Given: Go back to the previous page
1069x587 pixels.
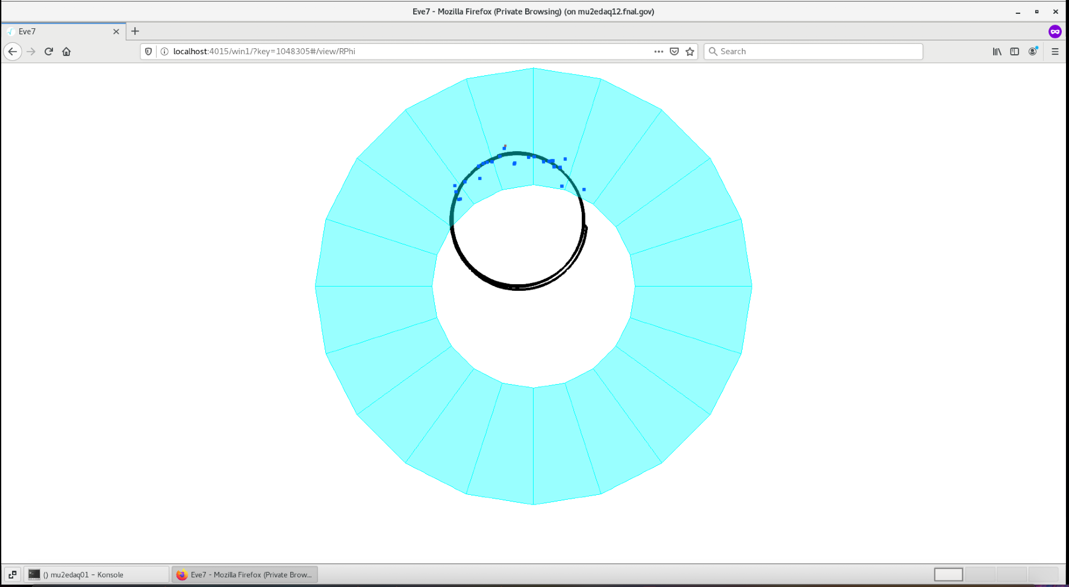Looking at the screenshot, I should (x=13, y=52).
